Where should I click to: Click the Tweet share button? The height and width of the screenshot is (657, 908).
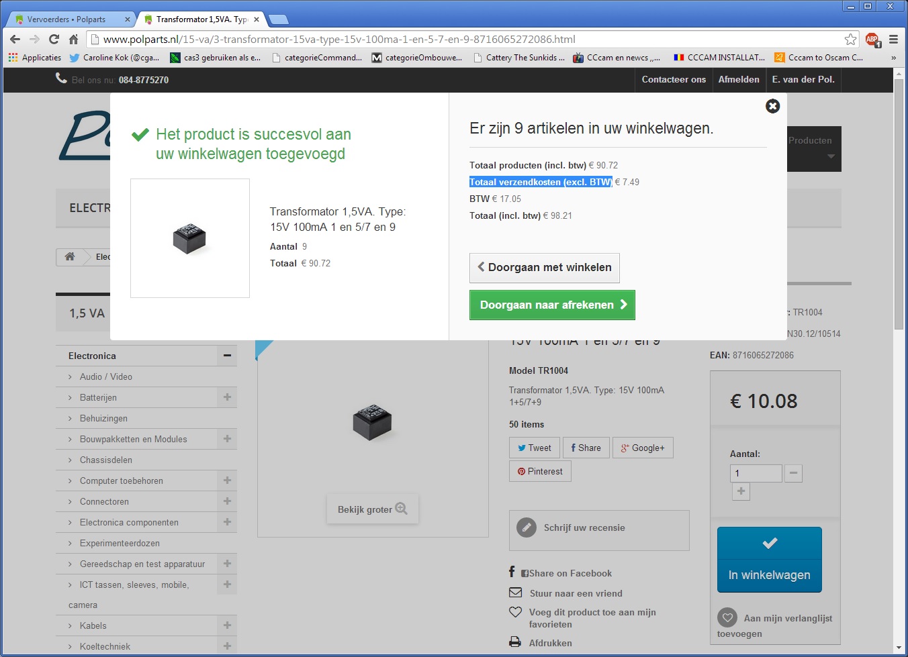point(535,448)
